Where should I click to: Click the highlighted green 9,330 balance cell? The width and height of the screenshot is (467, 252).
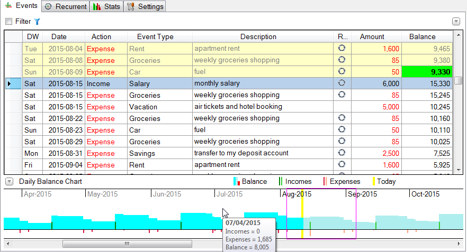(x=427, y=72)
